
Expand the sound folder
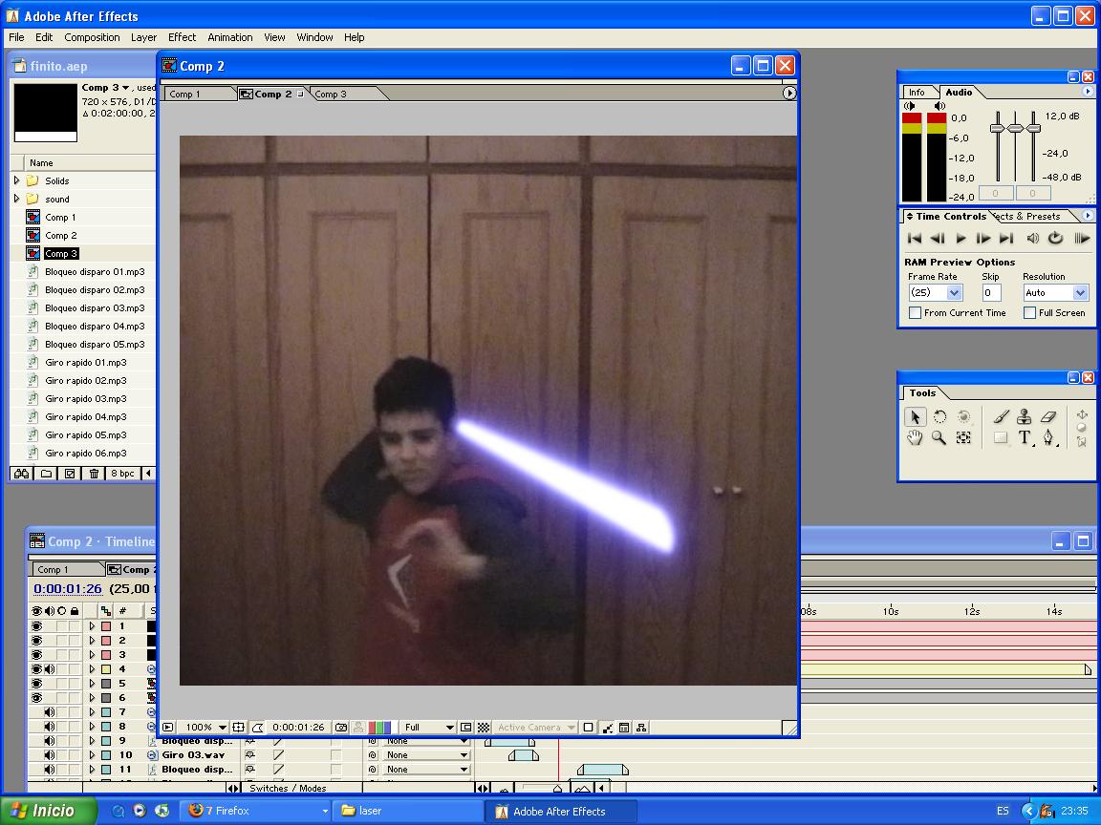point(17,199)
